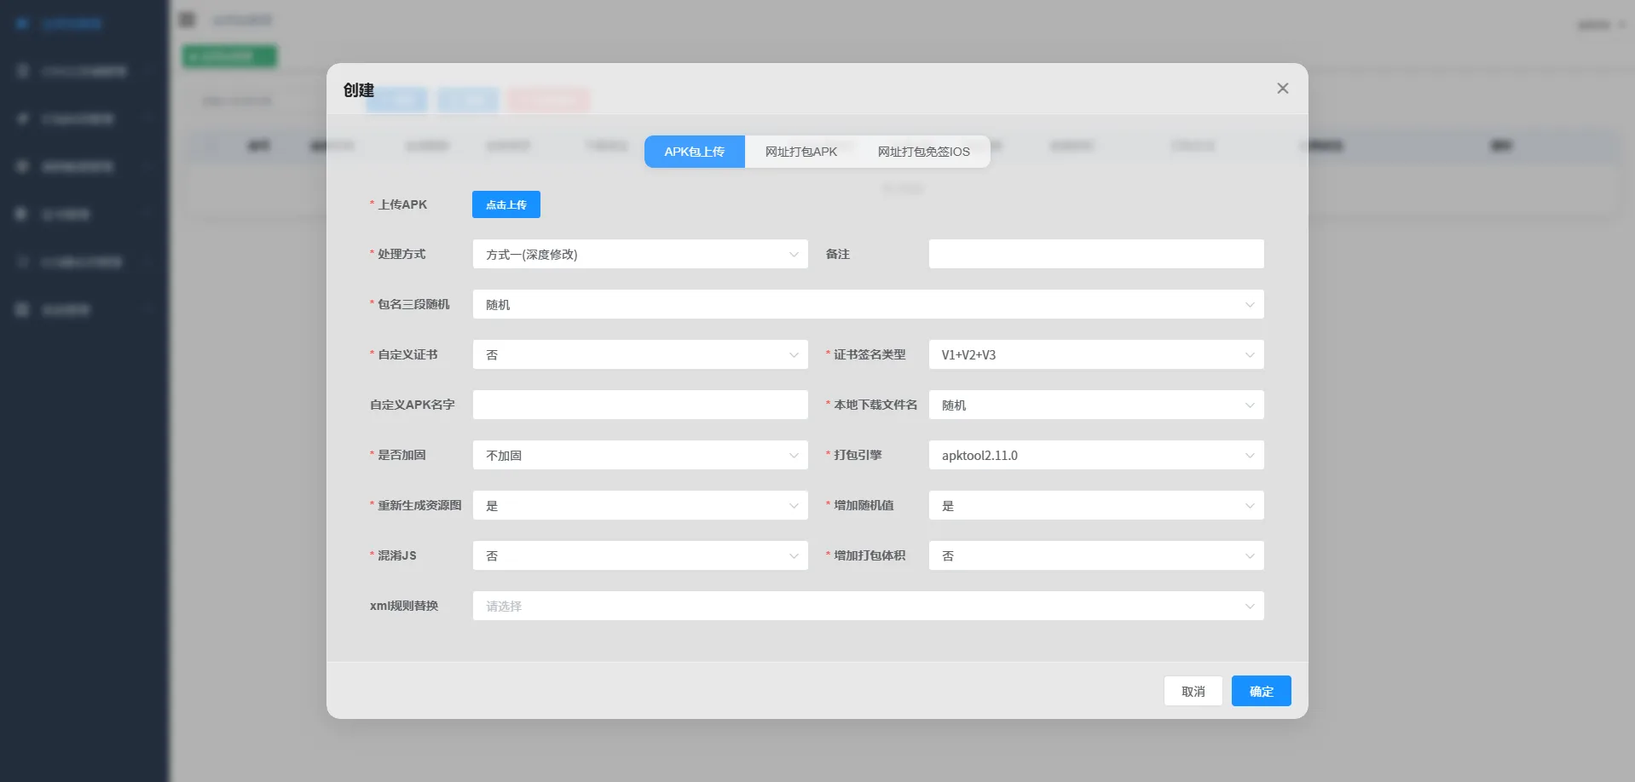Open the 自定义证书 dropdown

click(x=639, y=354)
